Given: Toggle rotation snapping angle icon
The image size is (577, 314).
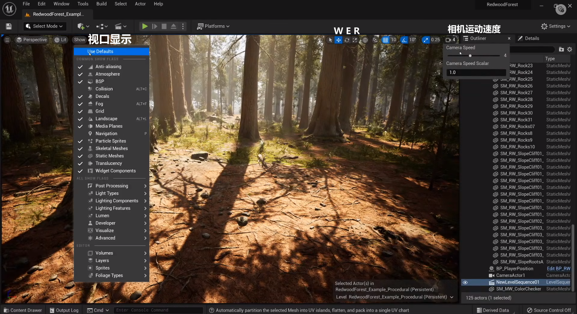Looking at the screenshot, I should 404,40.
